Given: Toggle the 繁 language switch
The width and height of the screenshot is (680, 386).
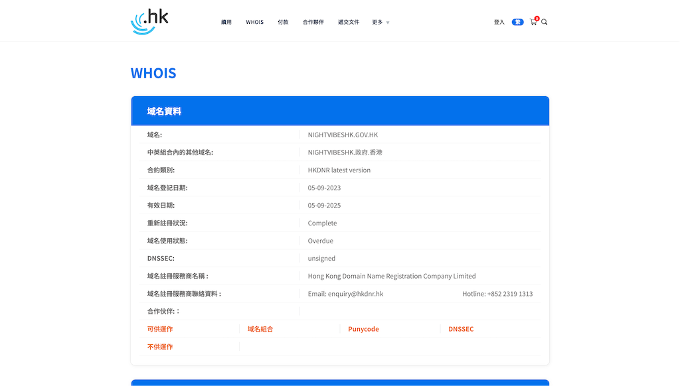Looking at the screenshot, I should click(x=517, y=22).
